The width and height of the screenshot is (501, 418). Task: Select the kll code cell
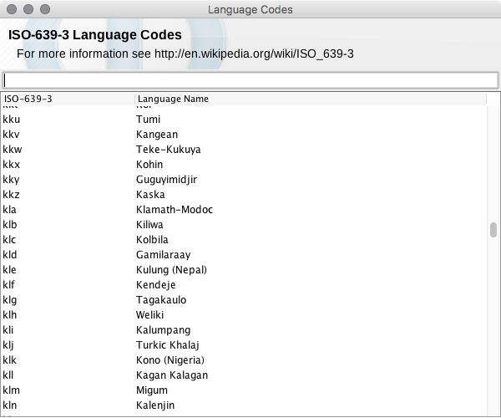tap(8, 375)
